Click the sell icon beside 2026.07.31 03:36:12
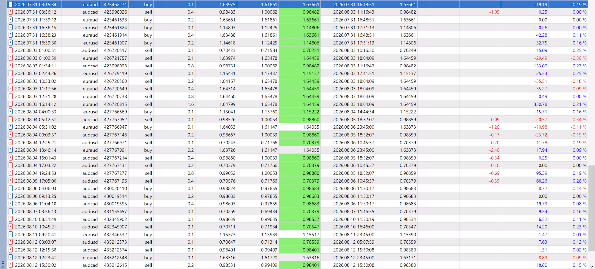Image resolution: width=595 pixels, height=269 pixels. (x=11, y=12)
